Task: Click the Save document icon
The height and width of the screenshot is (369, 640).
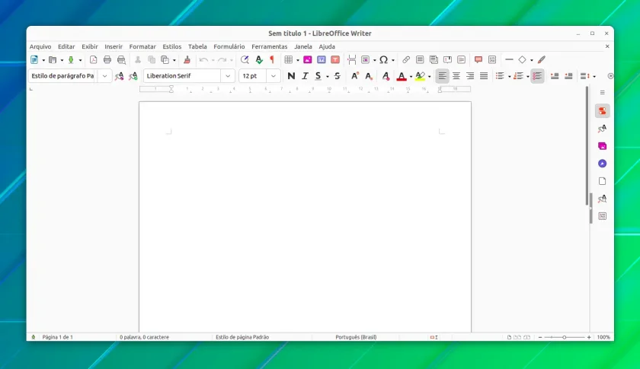Action: pos(71,60)
